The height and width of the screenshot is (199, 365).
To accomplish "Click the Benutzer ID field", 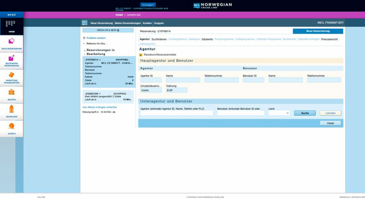I will click(254, 80).
